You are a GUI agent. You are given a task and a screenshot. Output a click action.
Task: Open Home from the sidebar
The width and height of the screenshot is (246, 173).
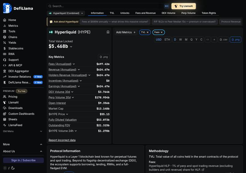pos(12,20)
